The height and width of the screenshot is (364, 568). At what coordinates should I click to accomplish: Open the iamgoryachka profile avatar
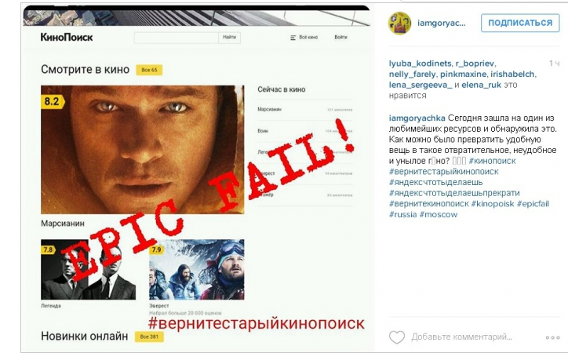399,24
